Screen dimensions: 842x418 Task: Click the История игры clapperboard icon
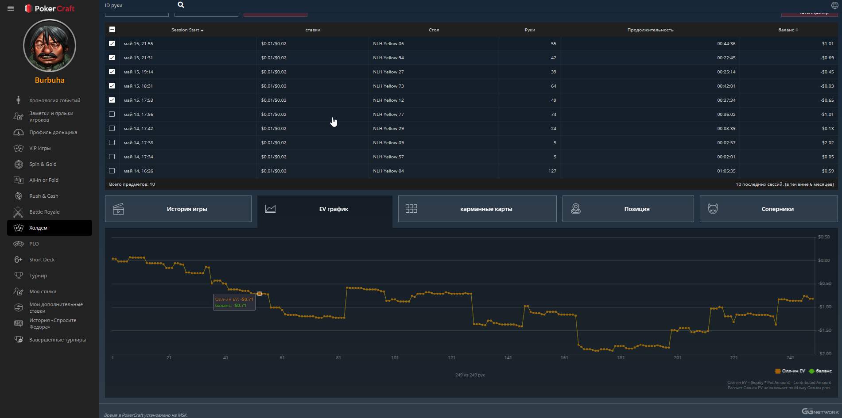coord(118,209)
